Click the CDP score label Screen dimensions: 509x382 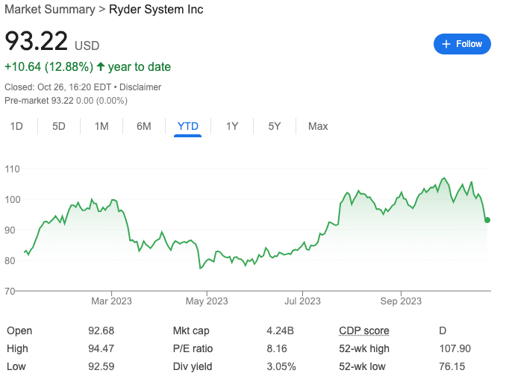point(363,331)
